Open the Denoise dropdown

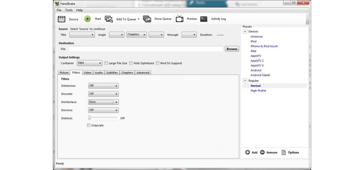[x=104, y=110]
